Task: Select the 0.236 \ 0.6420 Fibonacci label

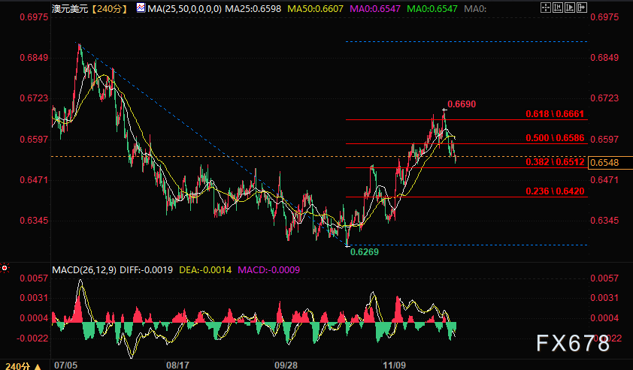Action: 555,191
